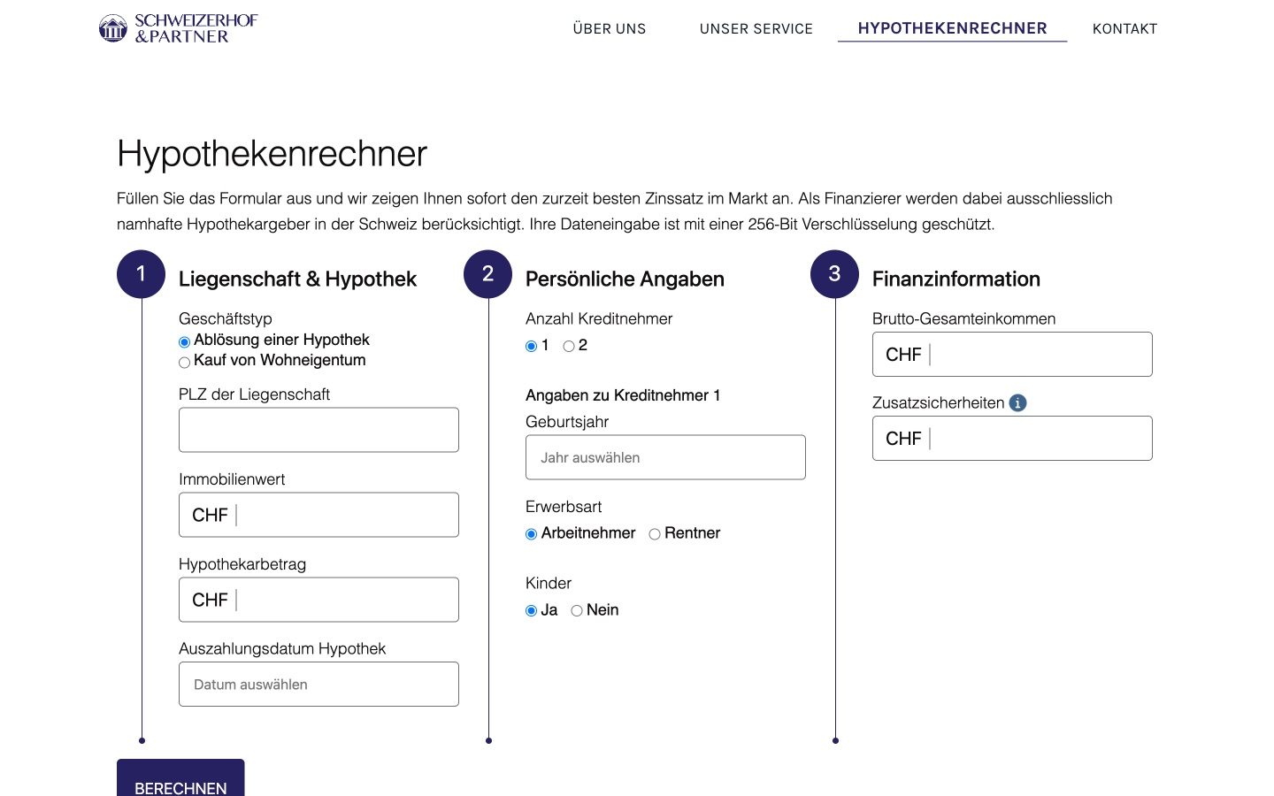This screenshot has height=796, width=1274.
Task: Select Rentner as Erwerbsart
Action: 655,534
